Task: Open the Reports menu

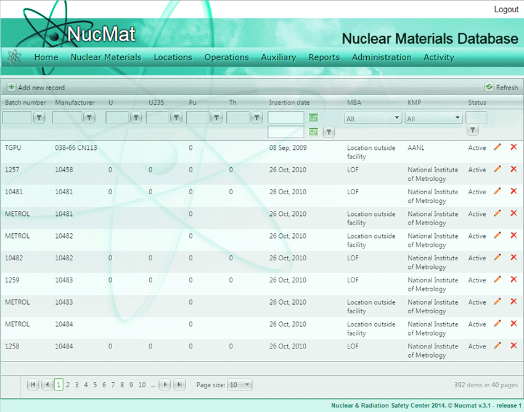Action: tap(324, 57)
